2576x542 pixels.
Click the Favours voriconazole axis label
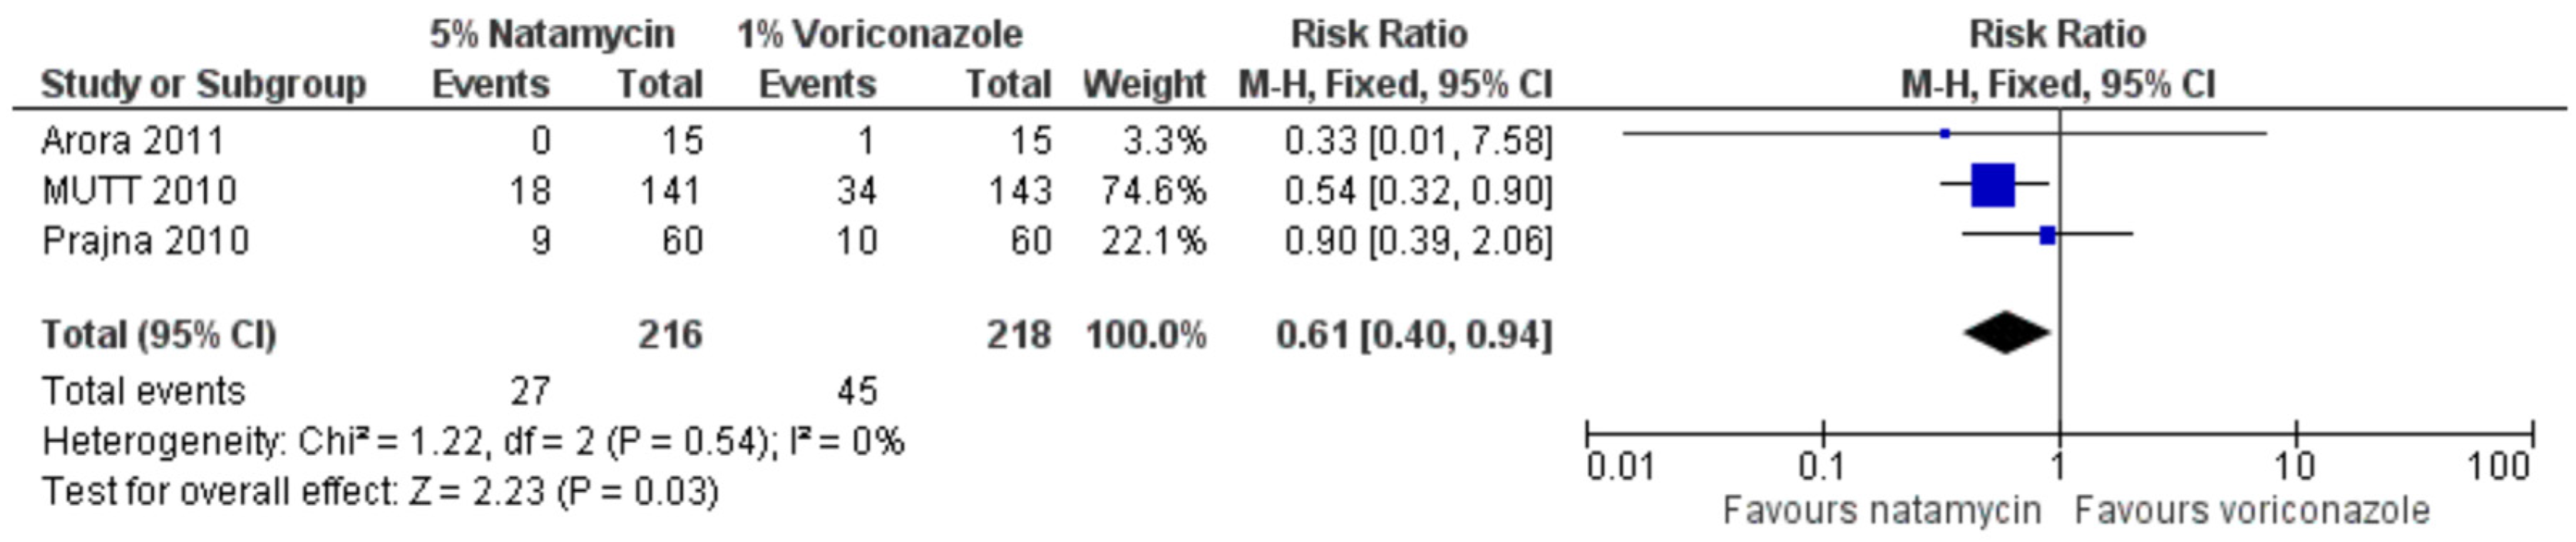[x=2251, y=510]
